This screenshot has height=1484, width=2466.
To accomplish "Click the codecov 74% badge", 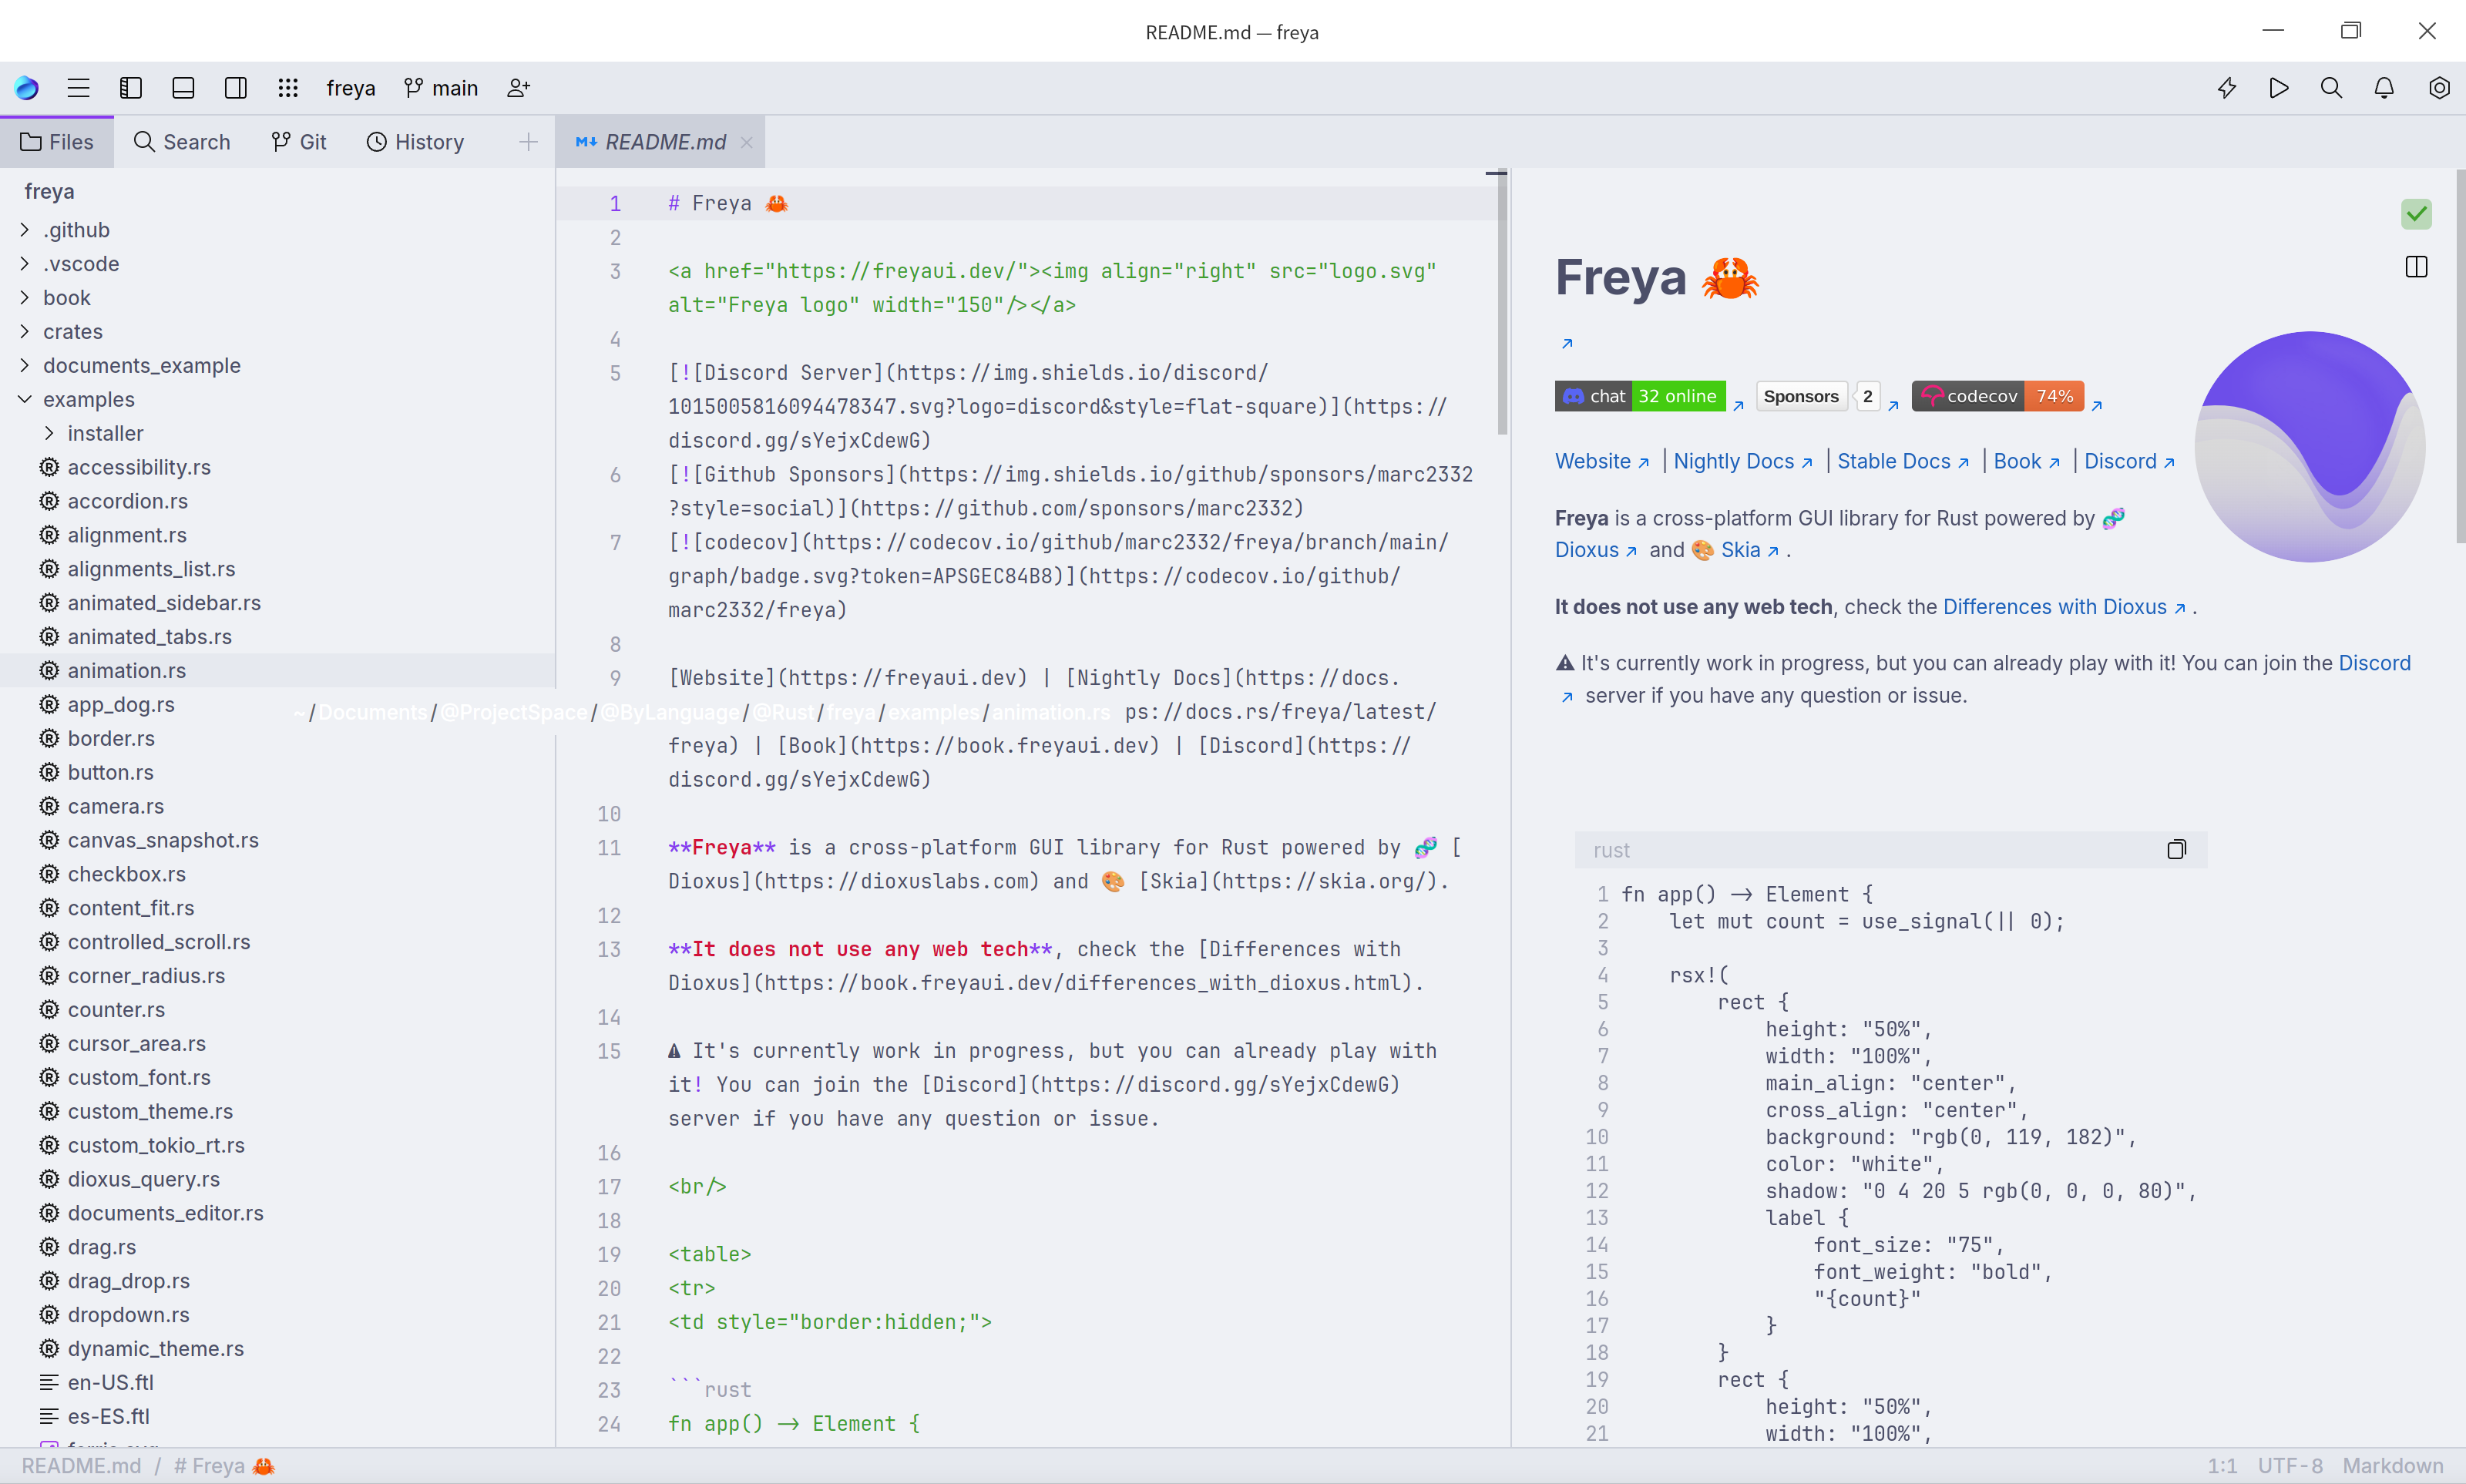I will pos(1998,397).
